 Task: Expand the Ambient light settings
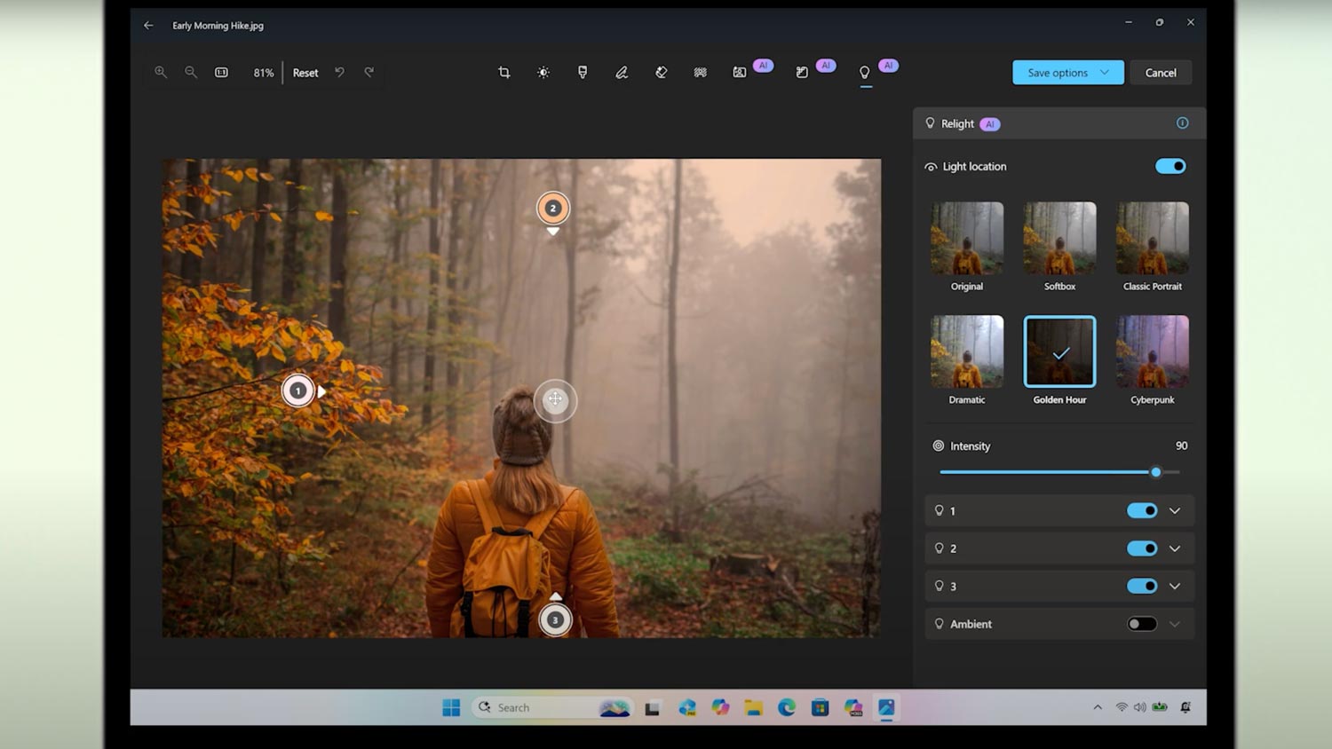[1175, 624]
